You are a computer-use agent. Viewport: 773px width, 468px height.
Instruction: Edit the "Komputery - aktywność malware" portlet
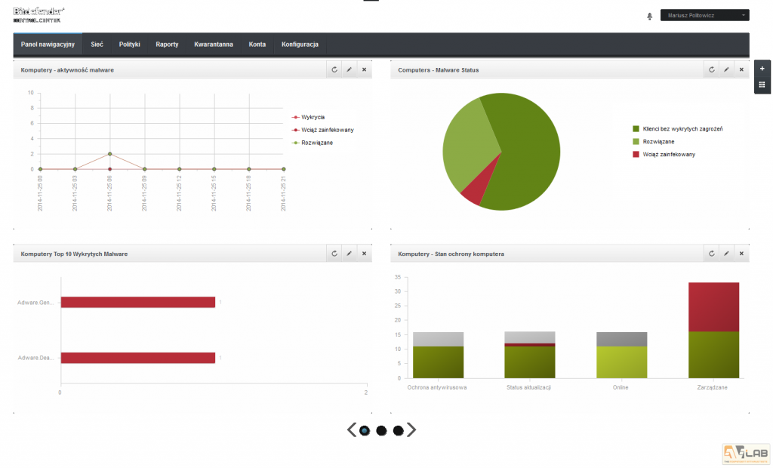[x=349, y=69]
